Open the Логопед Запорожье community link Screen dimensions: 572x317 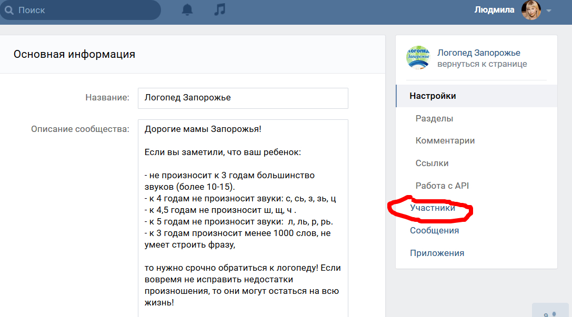tap(479, 53)
